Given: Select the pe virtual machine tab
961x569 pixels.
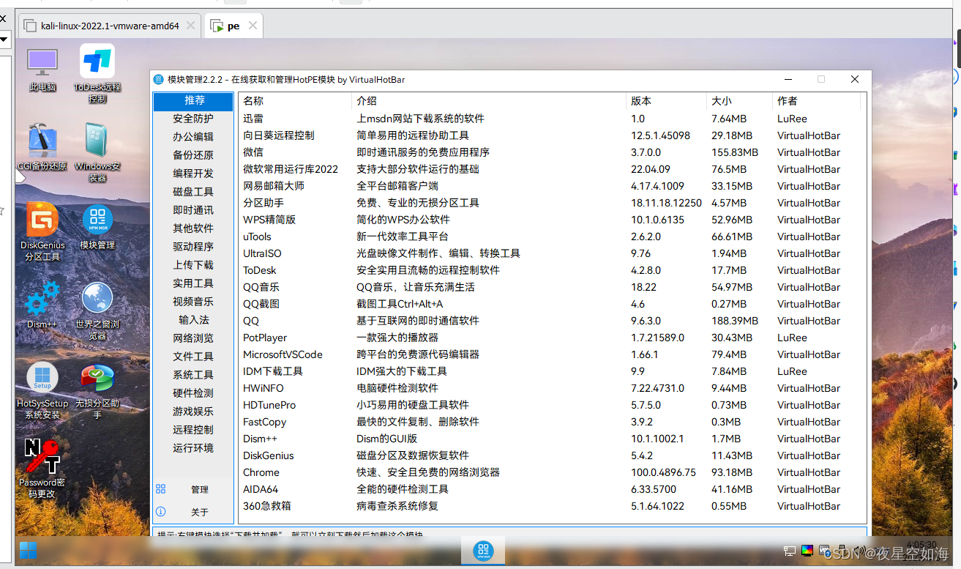Looking at the screenshot, I should (x=233, y=26).
